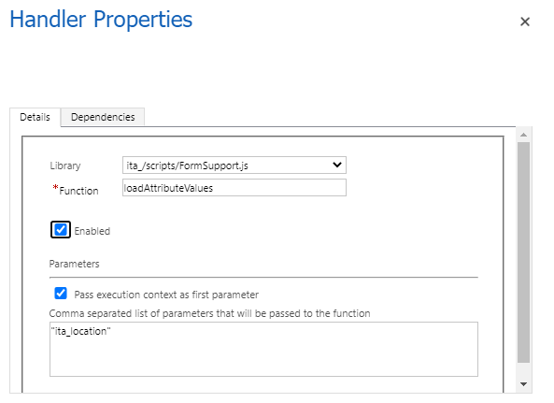Focus the Function field containing loadAttributeValues
Viewport: 554px width, 403px height.
[234, 188]
